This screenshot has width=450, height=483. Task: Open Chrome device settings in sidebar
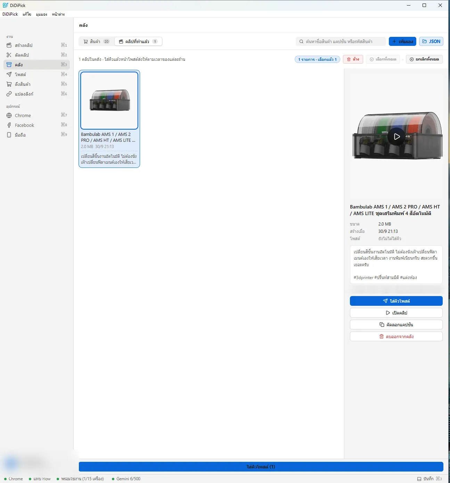click(36, 115)
